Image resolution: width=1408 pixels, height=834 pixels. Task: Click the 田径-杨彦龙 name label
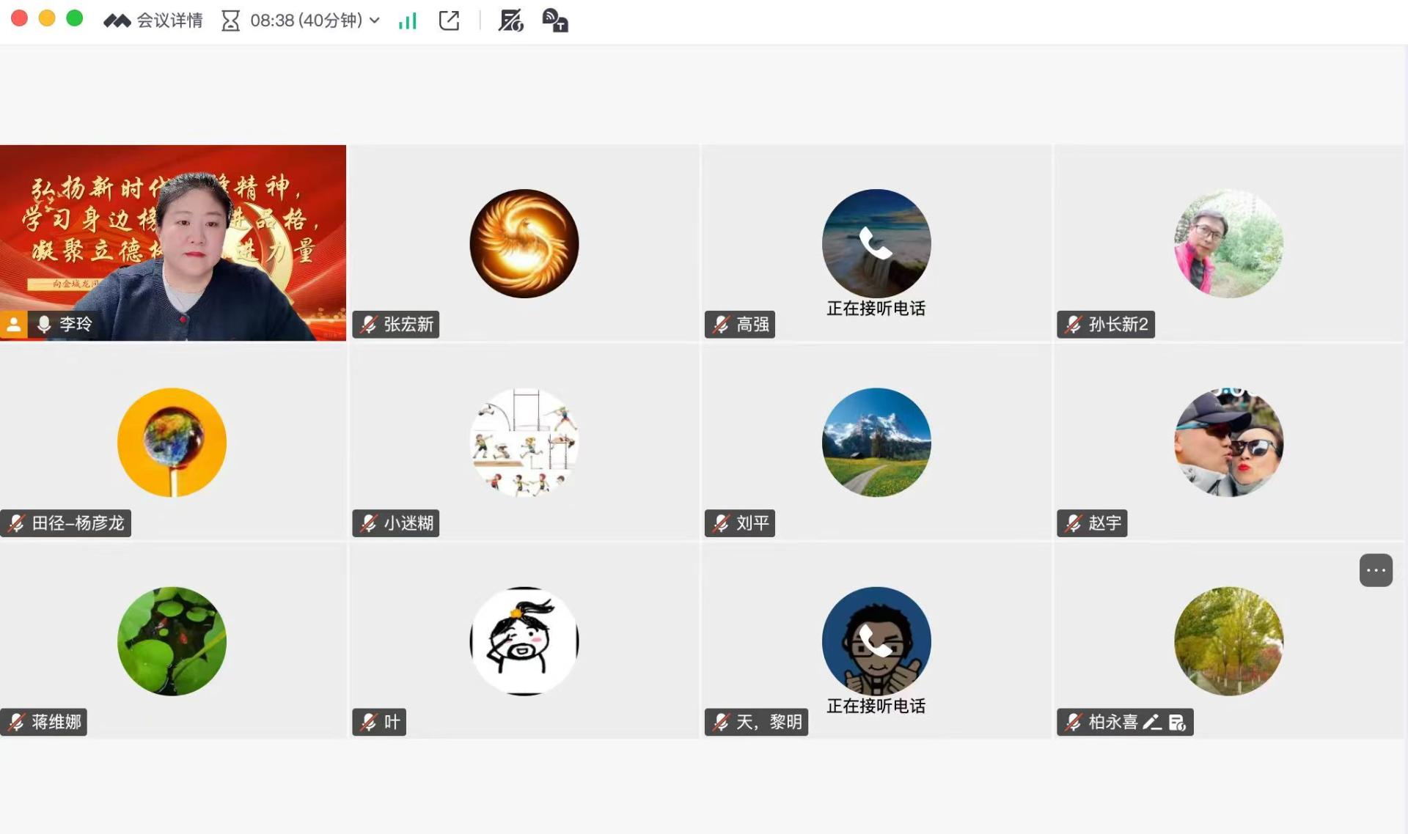pyautogui.click(x=78, y=523)
